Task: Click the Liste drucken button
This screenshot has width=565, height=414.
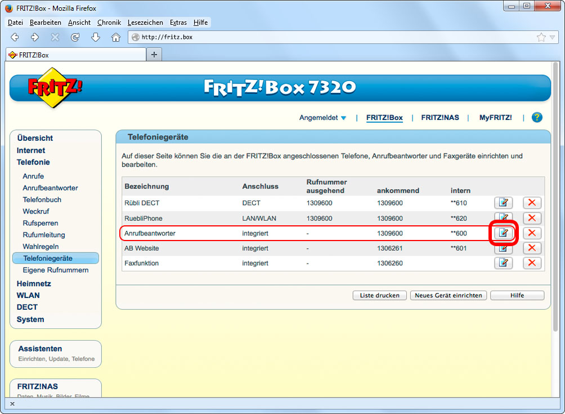Action: click(x=379, y=295)
